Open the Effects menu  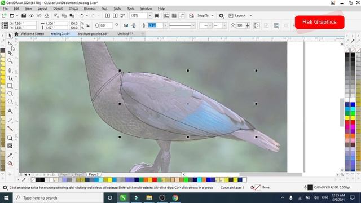point(73,8)
